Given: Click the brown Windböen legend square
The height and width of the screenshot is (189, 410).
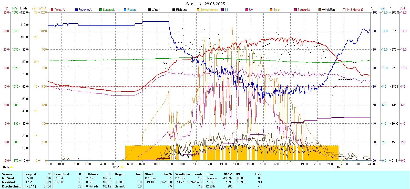Looking at the screenshot, I should pyautogui.click(x=320, y=10).
